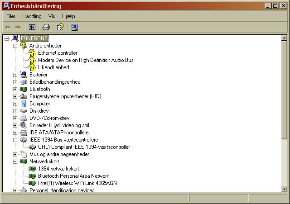
Task: Expand the IDE ATA/ATAPI-controllere branch
Action: (x=15, y=133)
